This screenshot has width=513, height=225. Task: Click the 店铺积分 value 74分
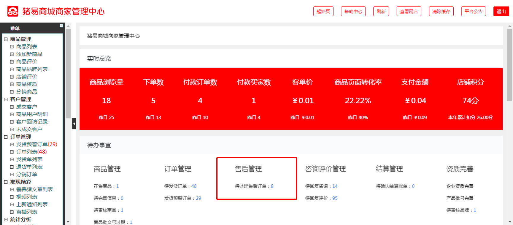click(x=471, y=101)
